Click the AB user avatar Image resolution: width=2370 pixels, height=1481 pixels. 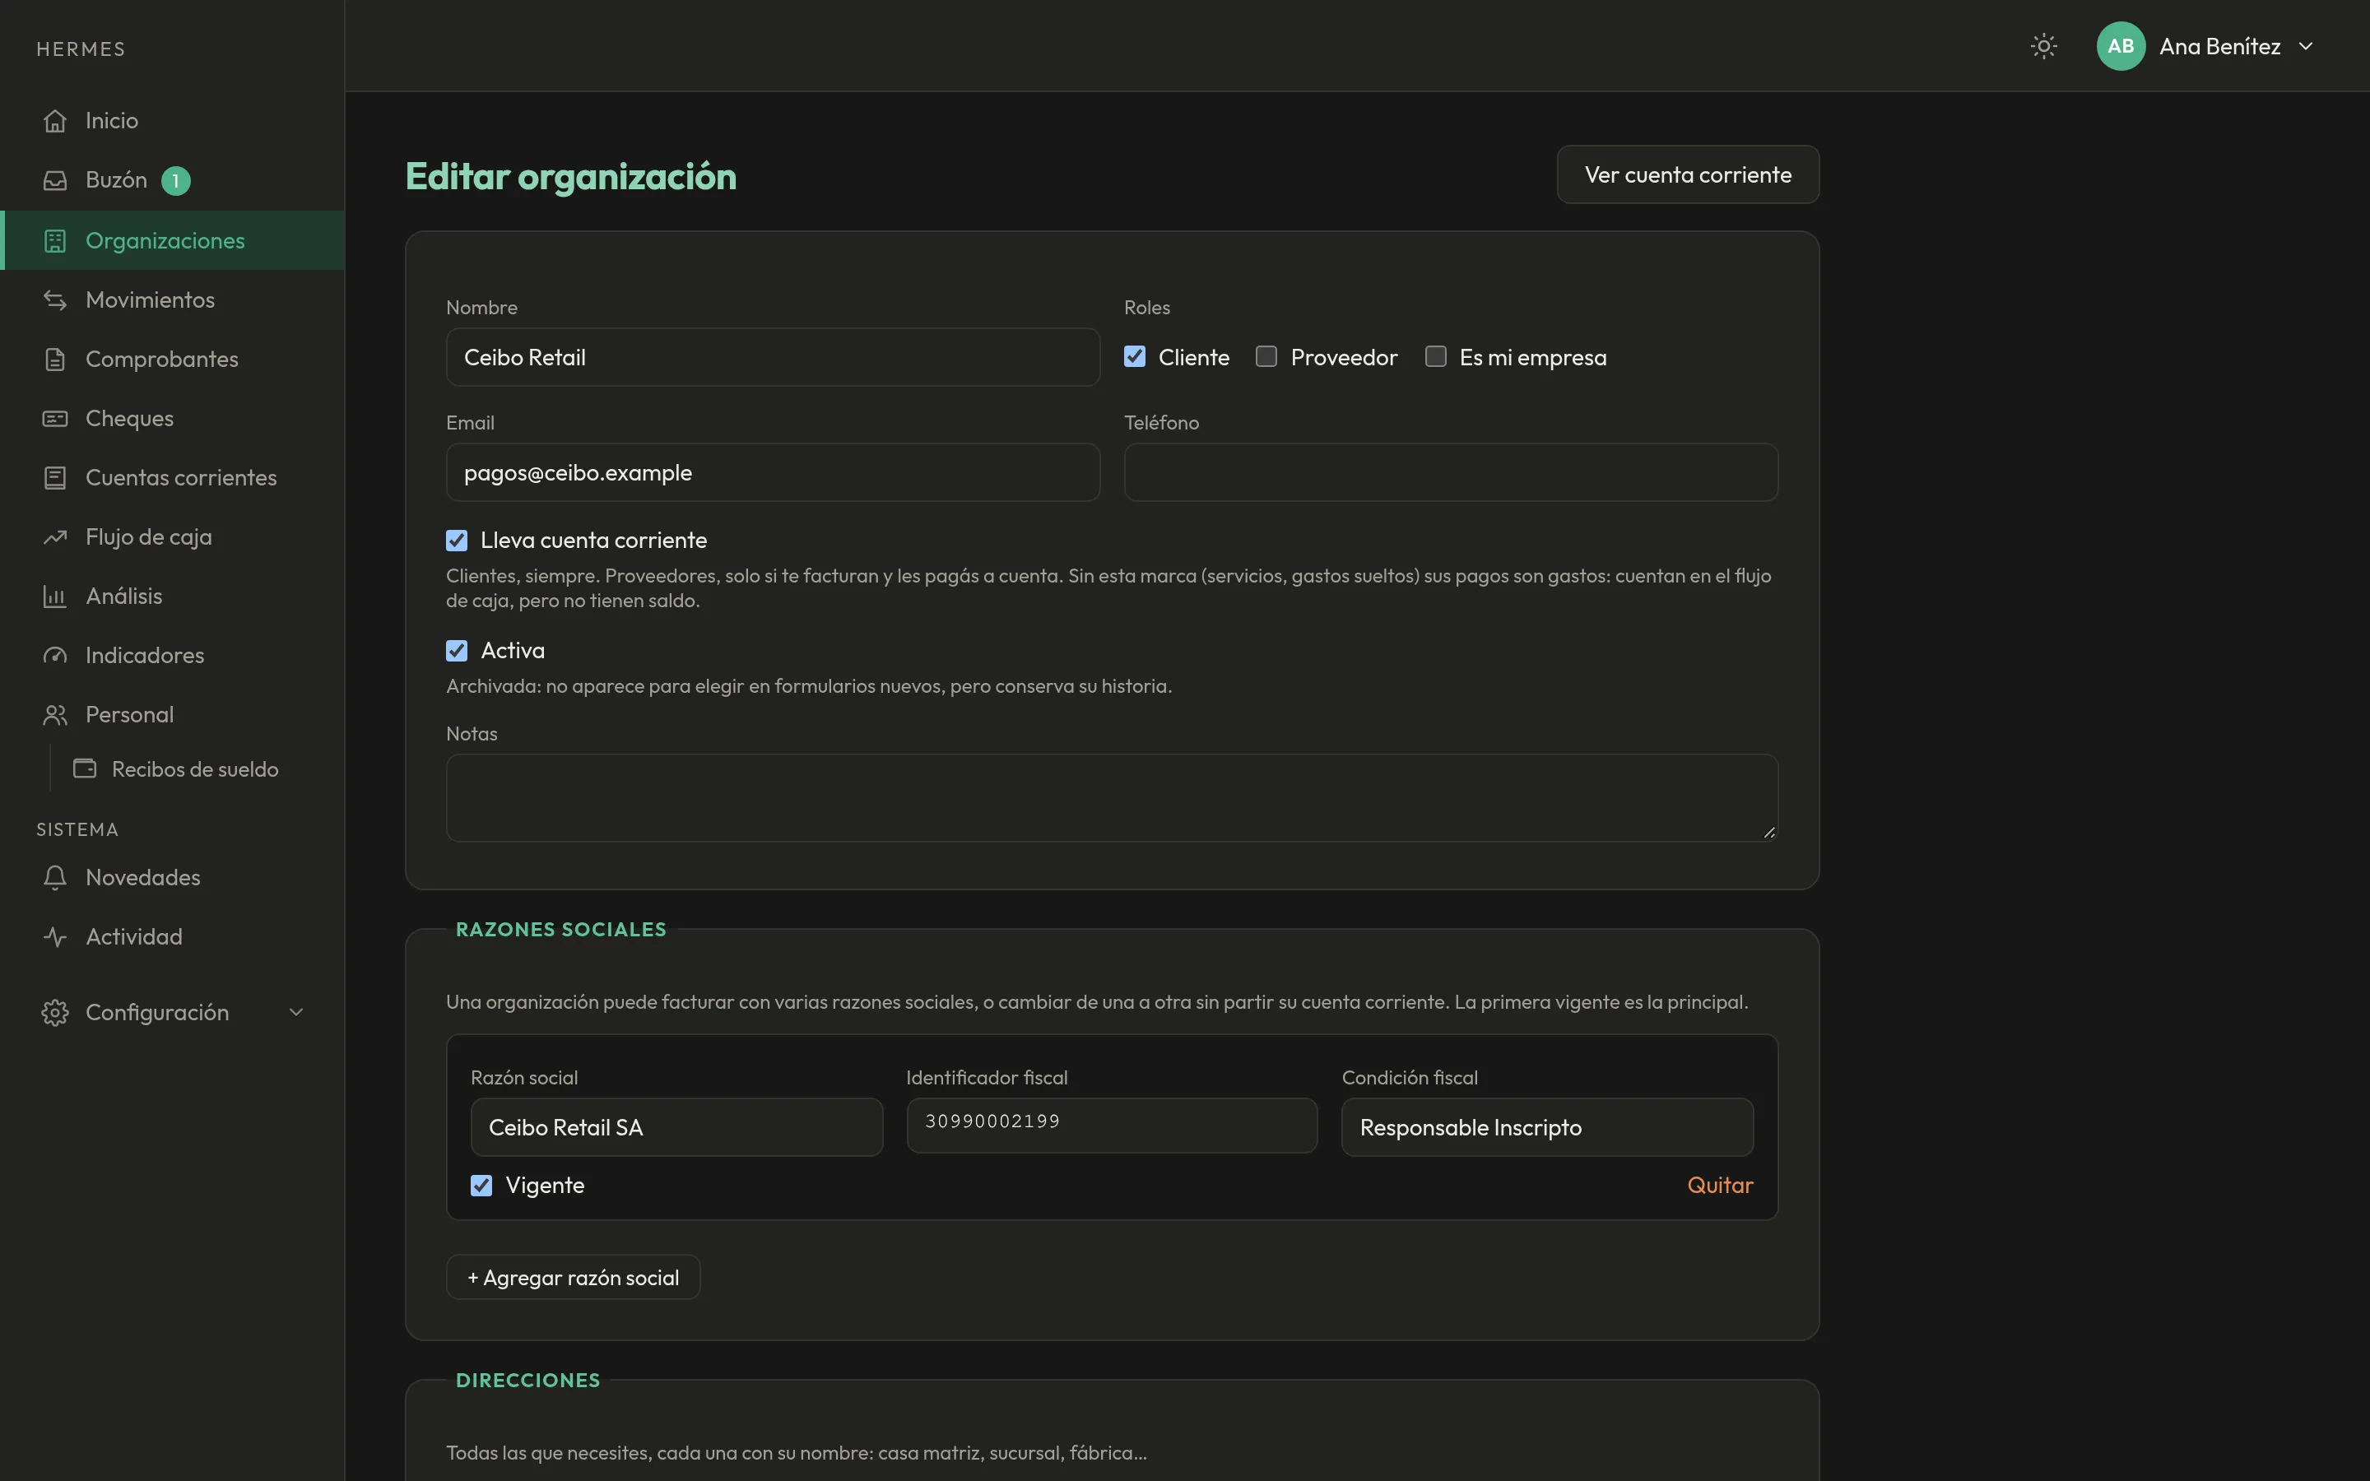[2121, 46]
